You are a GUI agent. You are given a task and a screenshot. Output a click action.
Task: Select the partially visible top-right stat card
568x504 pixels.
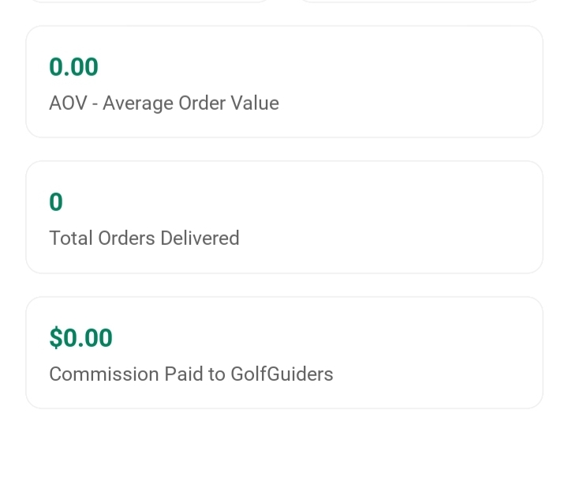pos(418,1)
